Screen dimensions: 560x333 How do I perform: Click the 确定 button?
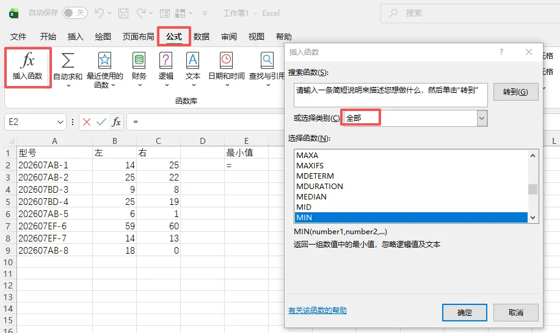click(x=464, y=313)
